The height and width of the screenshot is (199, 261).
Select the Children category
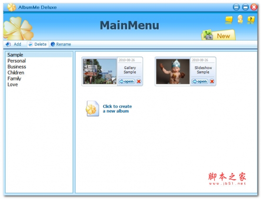coord(39,73)
